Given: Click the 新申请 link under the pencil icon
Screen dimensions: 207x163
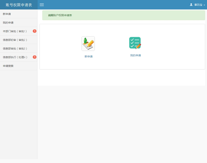Looking at the screenshot, I should (88, 56).
